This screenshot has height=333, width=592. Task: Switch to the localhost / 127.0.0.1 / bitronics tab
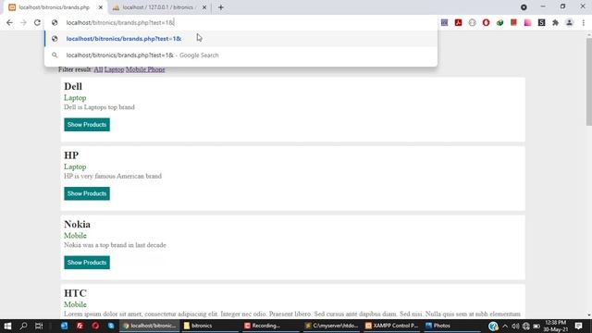coord(158,7)
